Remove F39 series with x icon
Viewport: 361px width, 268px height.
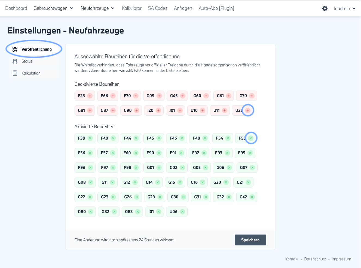pyautogui.click(x=90, y=138)
